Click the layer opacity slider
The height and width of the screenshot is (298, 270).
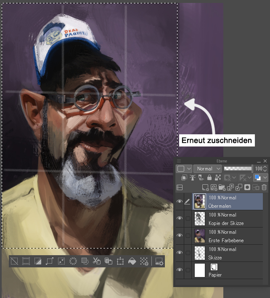238,169
